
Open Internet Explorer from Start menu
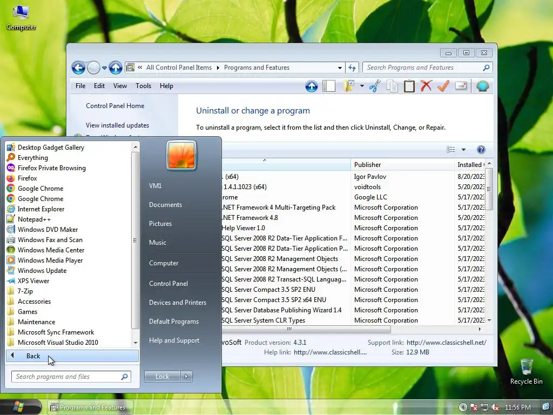pyautogui.click(x=41, y=209)
